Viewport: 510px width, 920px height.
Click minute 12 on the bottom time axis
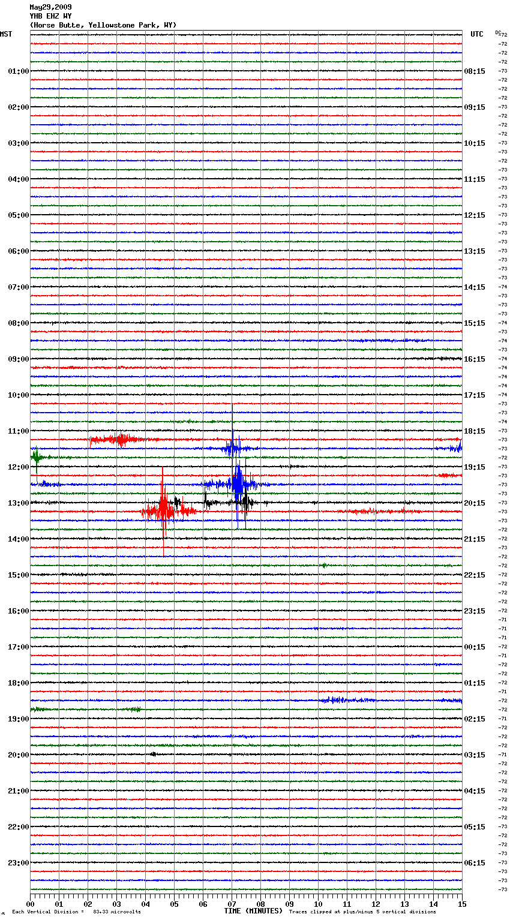(x=376, y=904)
